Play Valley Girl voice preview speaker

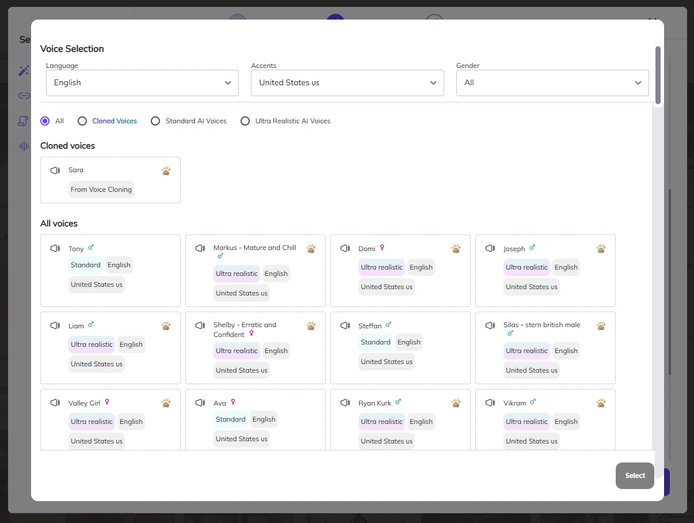55,403
